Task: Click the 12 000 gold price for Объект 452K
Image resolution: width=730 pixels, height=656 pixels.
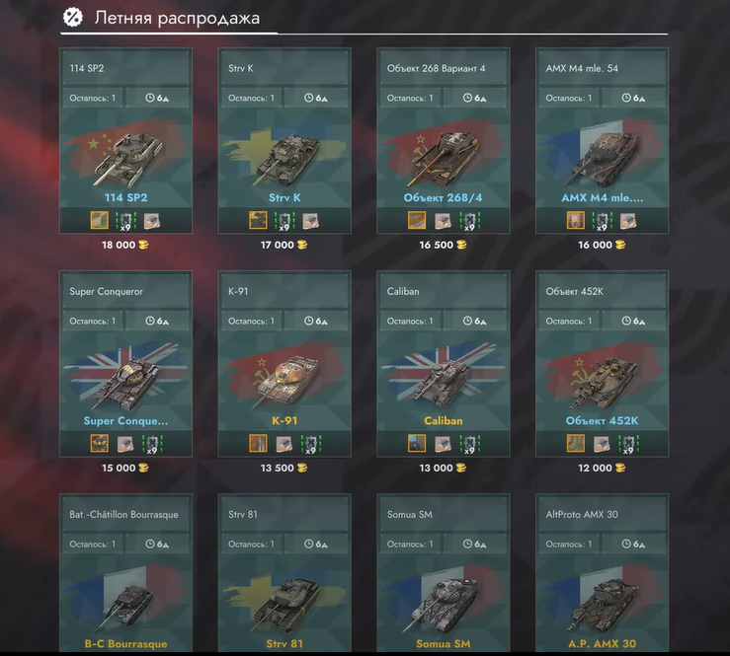Action: (602, 468)
